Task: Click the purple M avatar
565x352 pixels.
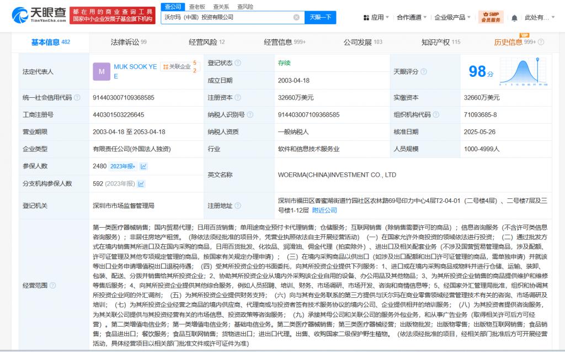Action: tap(102, 71)
